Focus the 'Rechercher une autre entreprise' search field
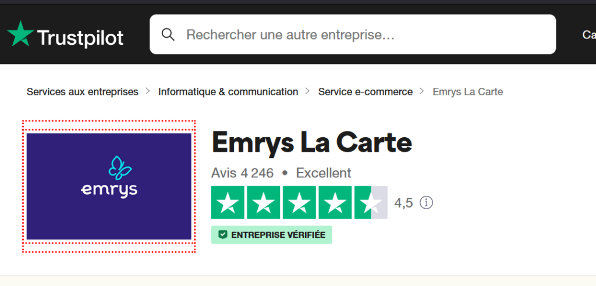The image size is (596, 286). click(353, 34)
